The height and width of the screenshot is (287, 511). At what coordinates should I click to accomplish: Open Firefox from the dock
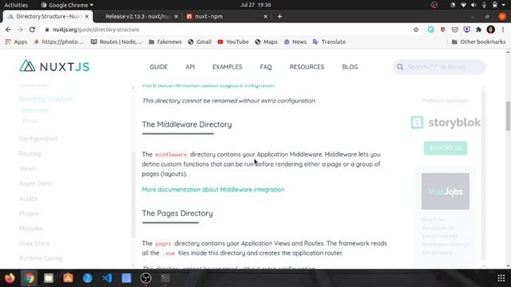[x=10, y=278]
